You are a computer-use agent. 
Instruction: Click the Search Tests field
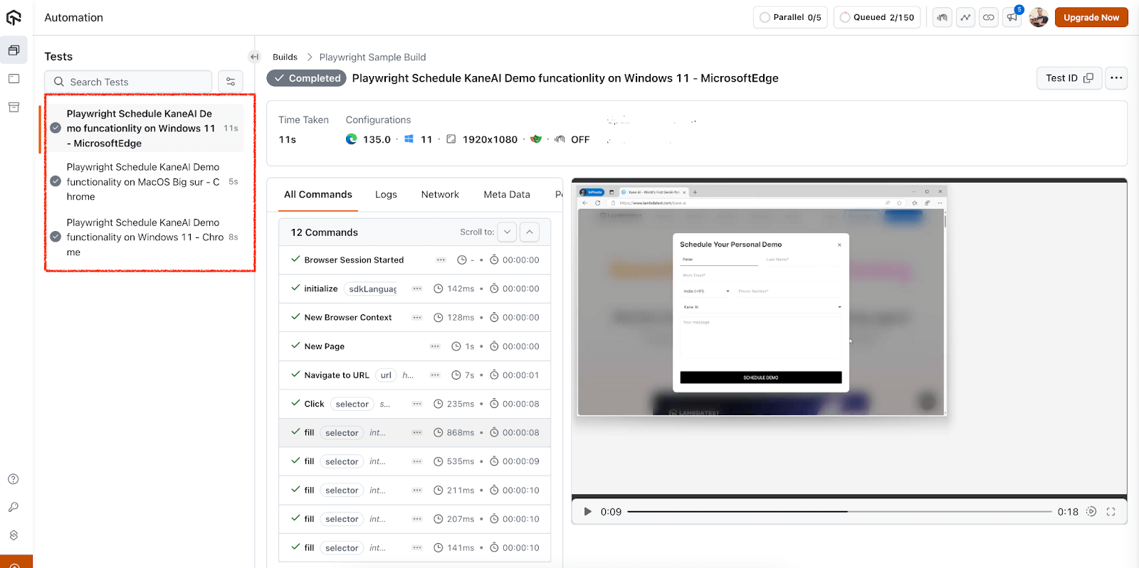(x=128, y=82)
